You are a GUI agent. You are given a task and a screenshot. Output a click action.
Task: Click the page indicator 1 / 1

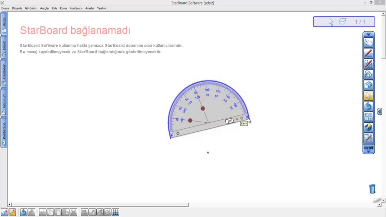pyautogui.click(x=360, y=22)
